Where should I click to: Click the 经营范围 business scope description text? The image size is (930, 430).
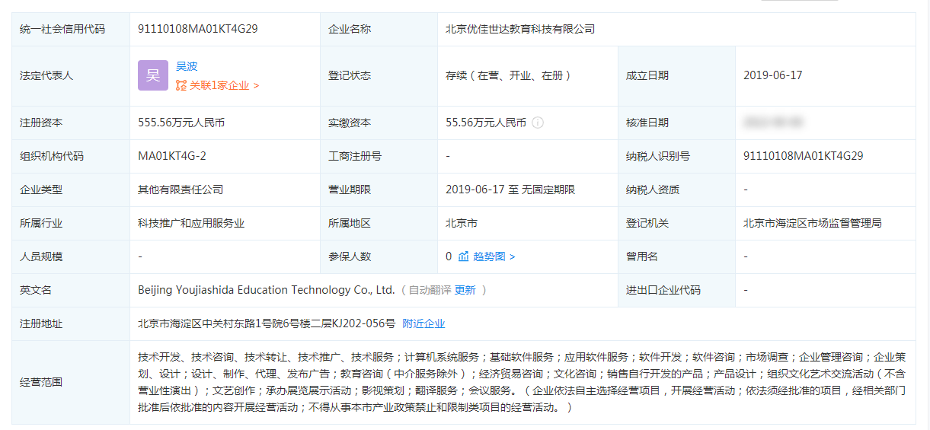[x=523, y=382]
